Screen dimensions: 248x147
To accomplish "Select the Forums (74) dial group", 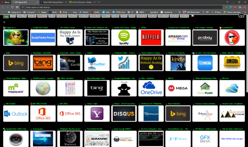I will click(62, 16).
